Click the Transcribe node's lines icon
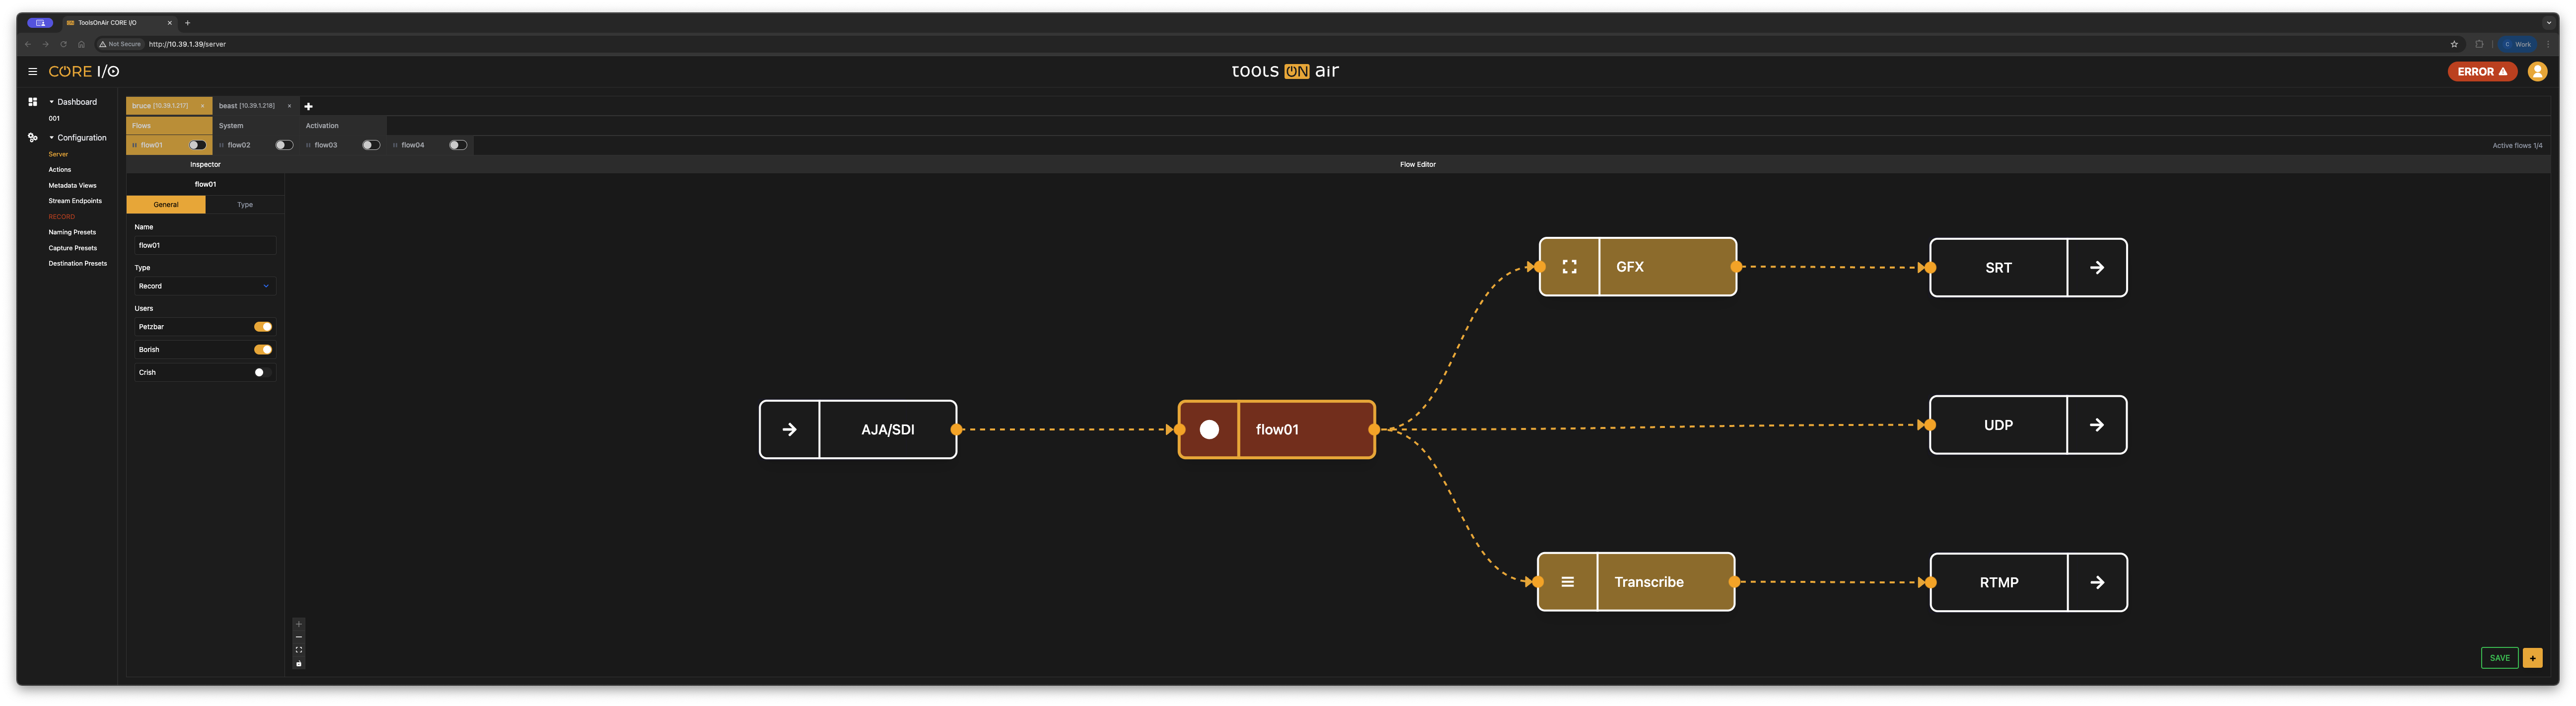Screen dimensions: 2576x706 click(x=1567, y=582)
